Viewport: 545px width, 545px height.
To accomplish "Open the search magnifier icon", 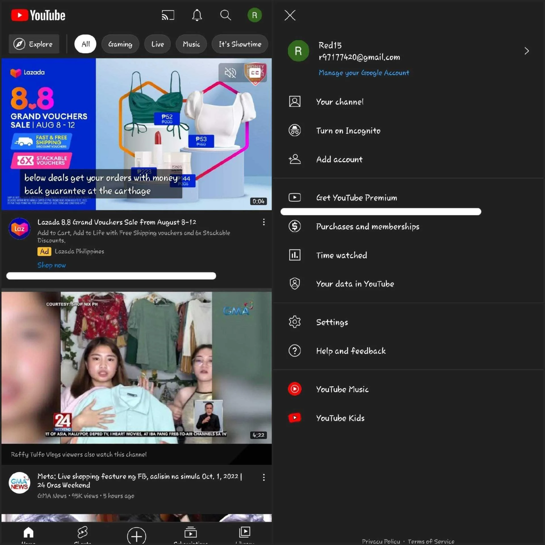I will coord(226,15).
